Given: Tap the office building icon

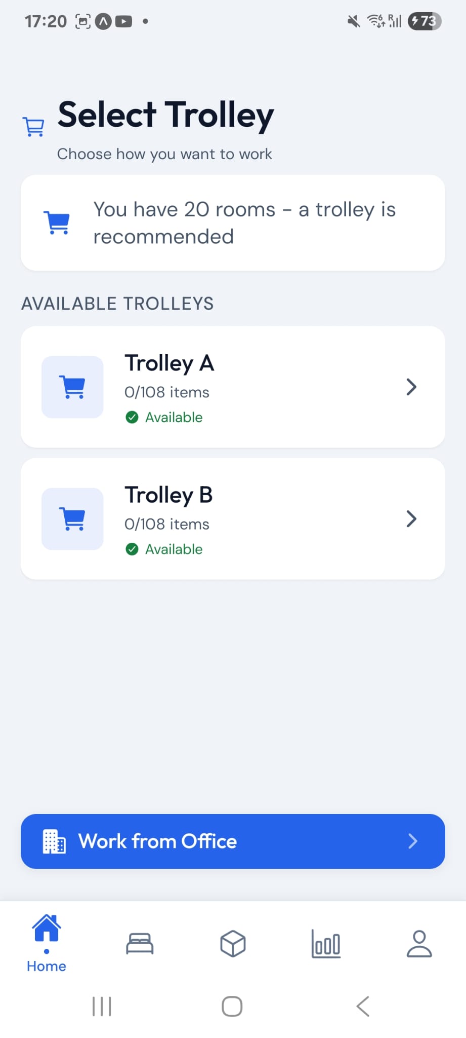Looking at the screenshot, I should [54, 841].
